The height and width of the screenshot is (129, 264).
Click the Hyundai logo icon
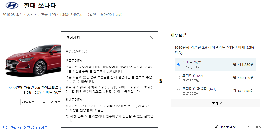[12, 6]
